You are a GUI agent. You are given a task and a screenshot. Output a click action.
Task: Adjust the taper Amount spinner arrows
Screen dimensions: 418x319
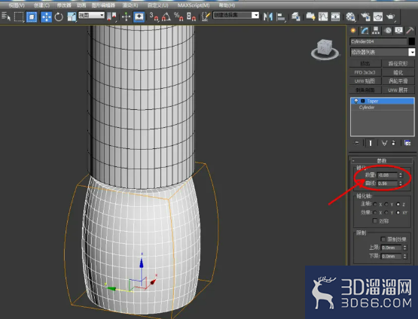click(401, 175)
